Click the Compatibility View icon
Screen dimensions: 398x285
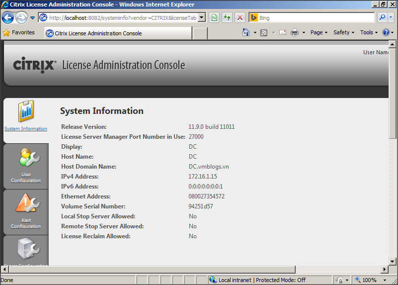tap(214, 18)
